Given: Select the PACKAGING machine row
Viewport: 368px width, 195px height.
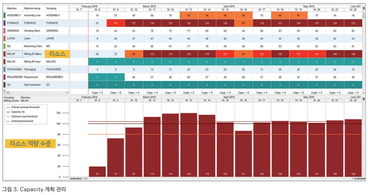Looking at the screenshot, I should coord(14,69).
